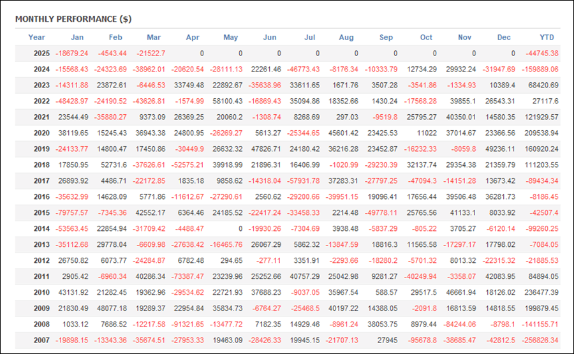Click the Dec column header
574x354 pixels.
tap(504, 38)
